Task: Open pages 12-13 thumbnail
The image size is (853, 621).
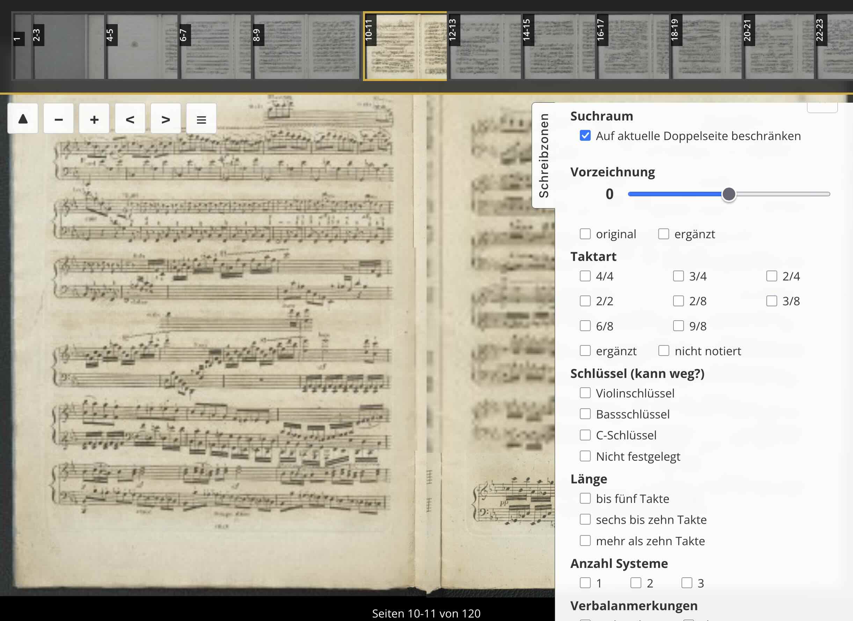Action: (x=485, y=46)
